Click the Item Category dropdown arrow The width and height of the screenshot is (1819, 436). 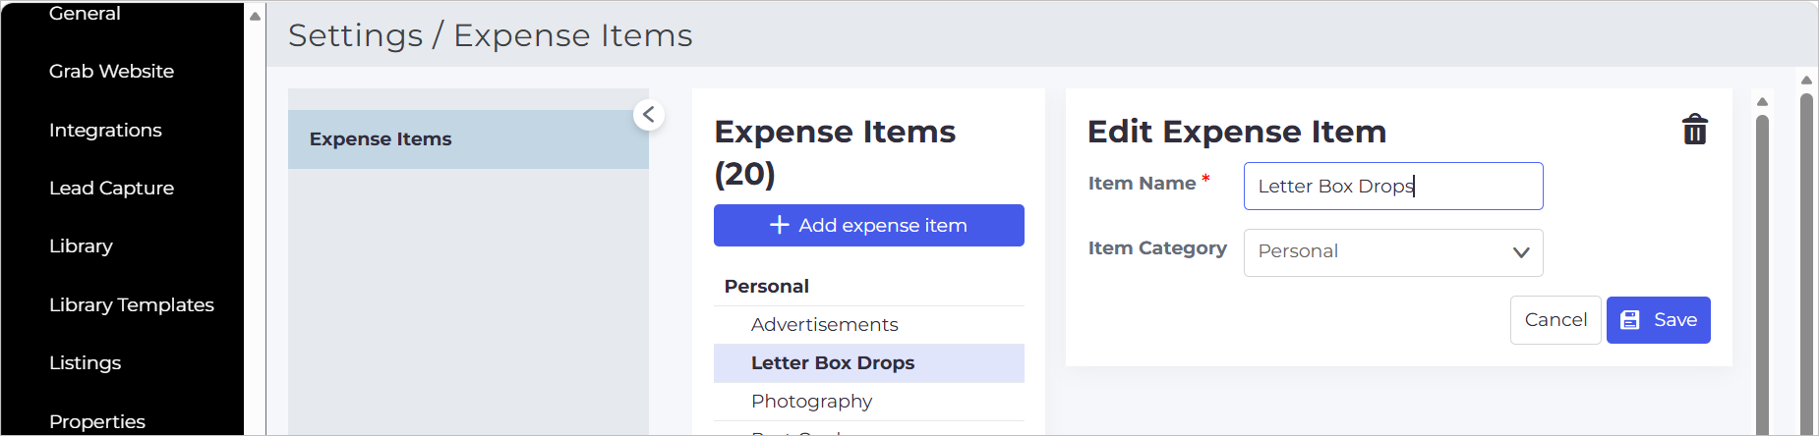coord(1521,252)
